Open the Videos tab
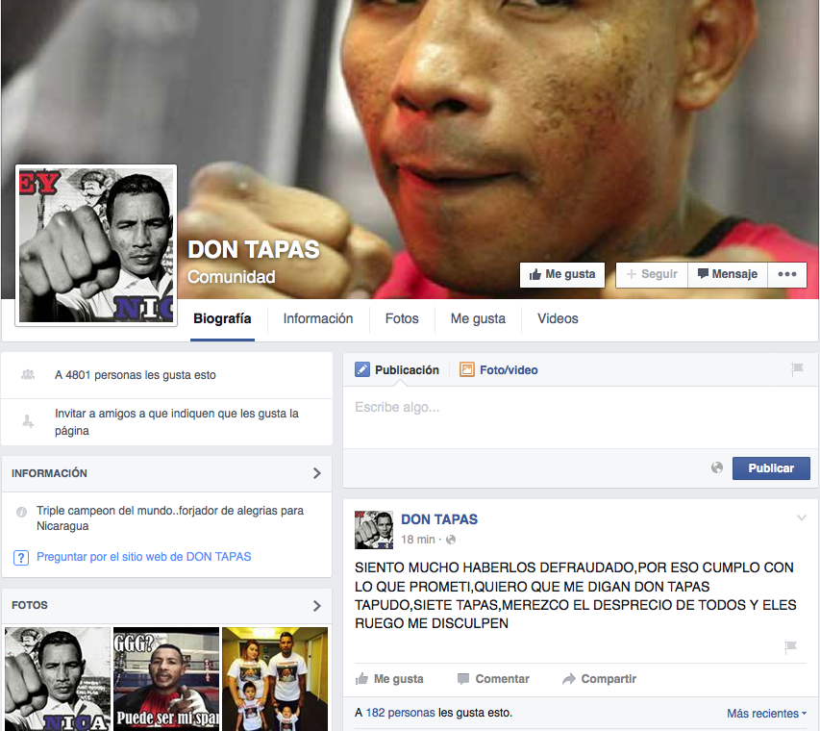Screen dimensions: 820x731 [x=558, y=318]
